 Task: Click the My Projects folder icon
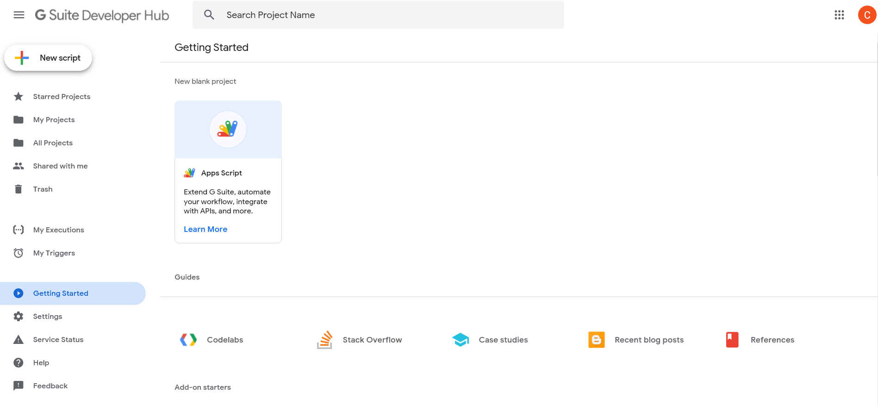tap(19, 119)
